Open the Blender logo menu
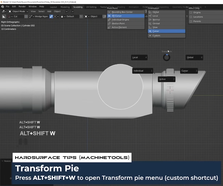This screenshot has height=186, width=223. click(3, 7)
